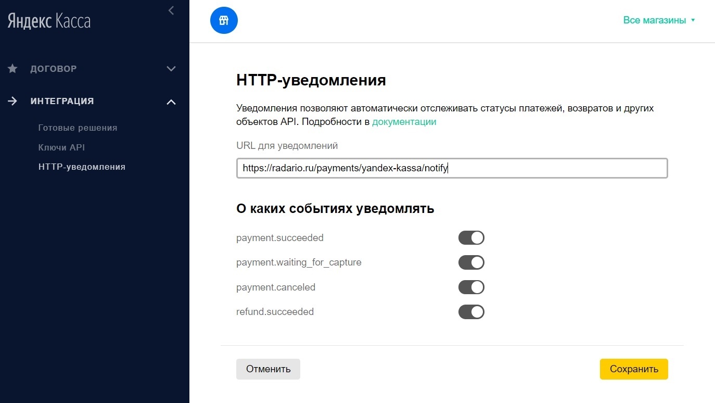Viewport: 715px width, 403px height.
Task: Toggle the payment.succeeded notification switch
Action: (471, 238)
